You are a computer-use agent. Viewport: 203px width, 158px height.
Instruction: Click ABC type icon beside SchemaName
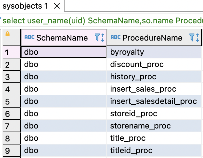click(x=29, y=38)
